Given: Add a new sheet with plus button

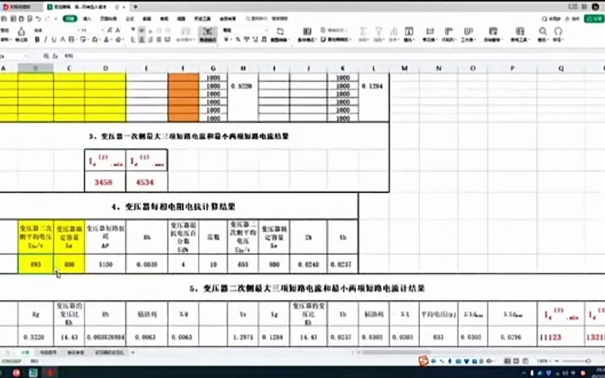Looking at the screenshot, I should [x=133, y=352].
